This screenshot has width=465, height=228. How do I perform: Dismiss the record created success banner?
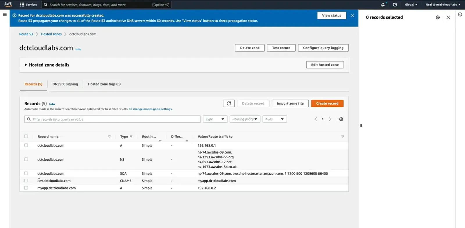pyautogui.click(x=352, y=15)
